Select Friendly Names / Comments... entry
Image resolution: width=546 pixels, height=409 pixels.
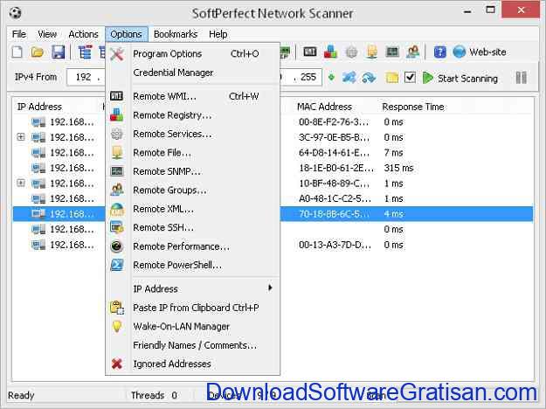(x=192, y=345)
